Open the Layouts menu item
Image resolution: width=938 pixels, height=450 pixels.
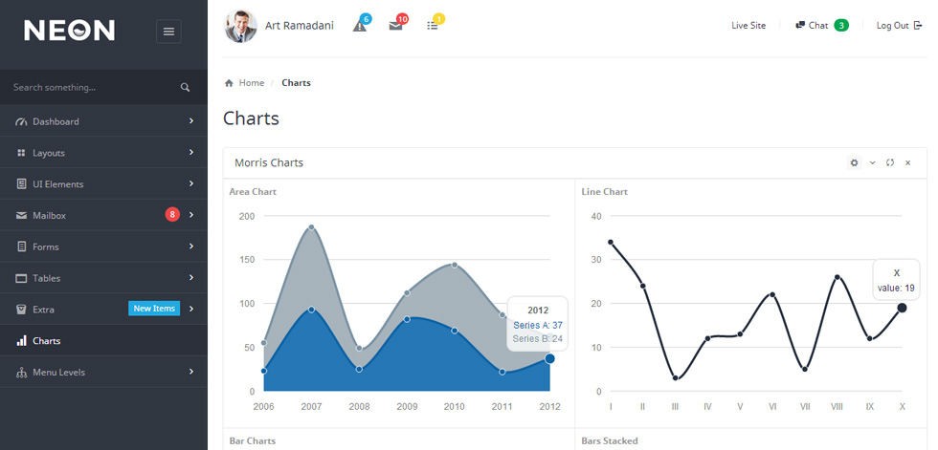click(x=103, y=153)
